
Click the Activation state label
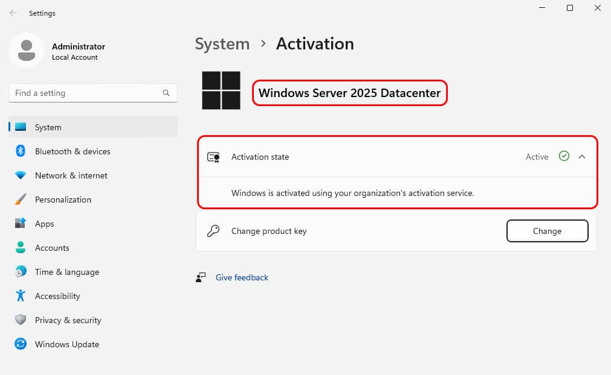point(260,157)
